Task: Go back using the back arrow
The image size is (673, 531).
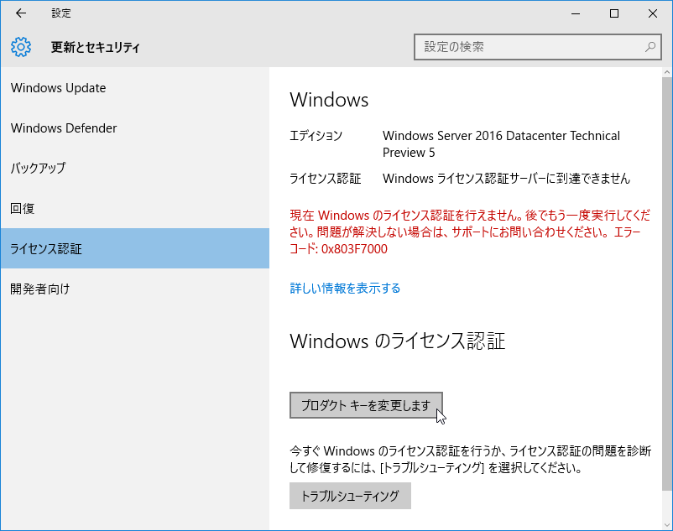Action: pos(21,13)
